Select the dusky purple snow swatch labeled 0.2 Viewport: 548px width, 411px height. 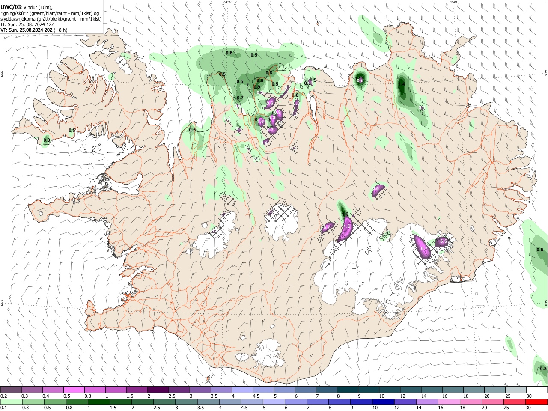[x=11, y=390]
